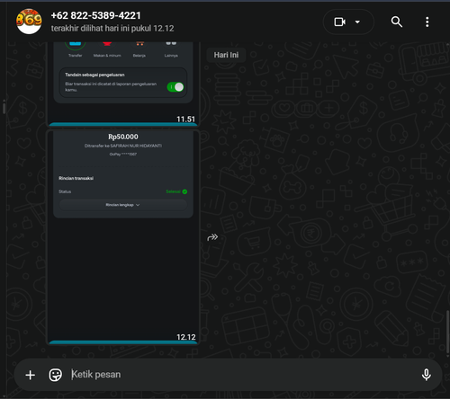Viewport: 450px width, 399px height.
Task: Expand Rincian lengkap in the receipt
Action: tap(123, 205)
